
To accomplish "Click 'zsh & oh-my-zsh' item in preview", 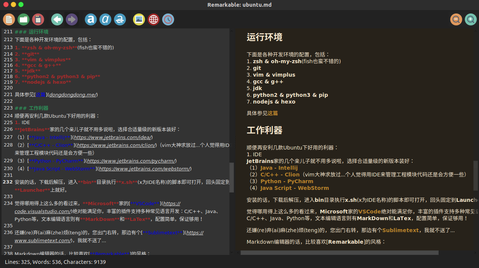I will click(x=277, y=61).
